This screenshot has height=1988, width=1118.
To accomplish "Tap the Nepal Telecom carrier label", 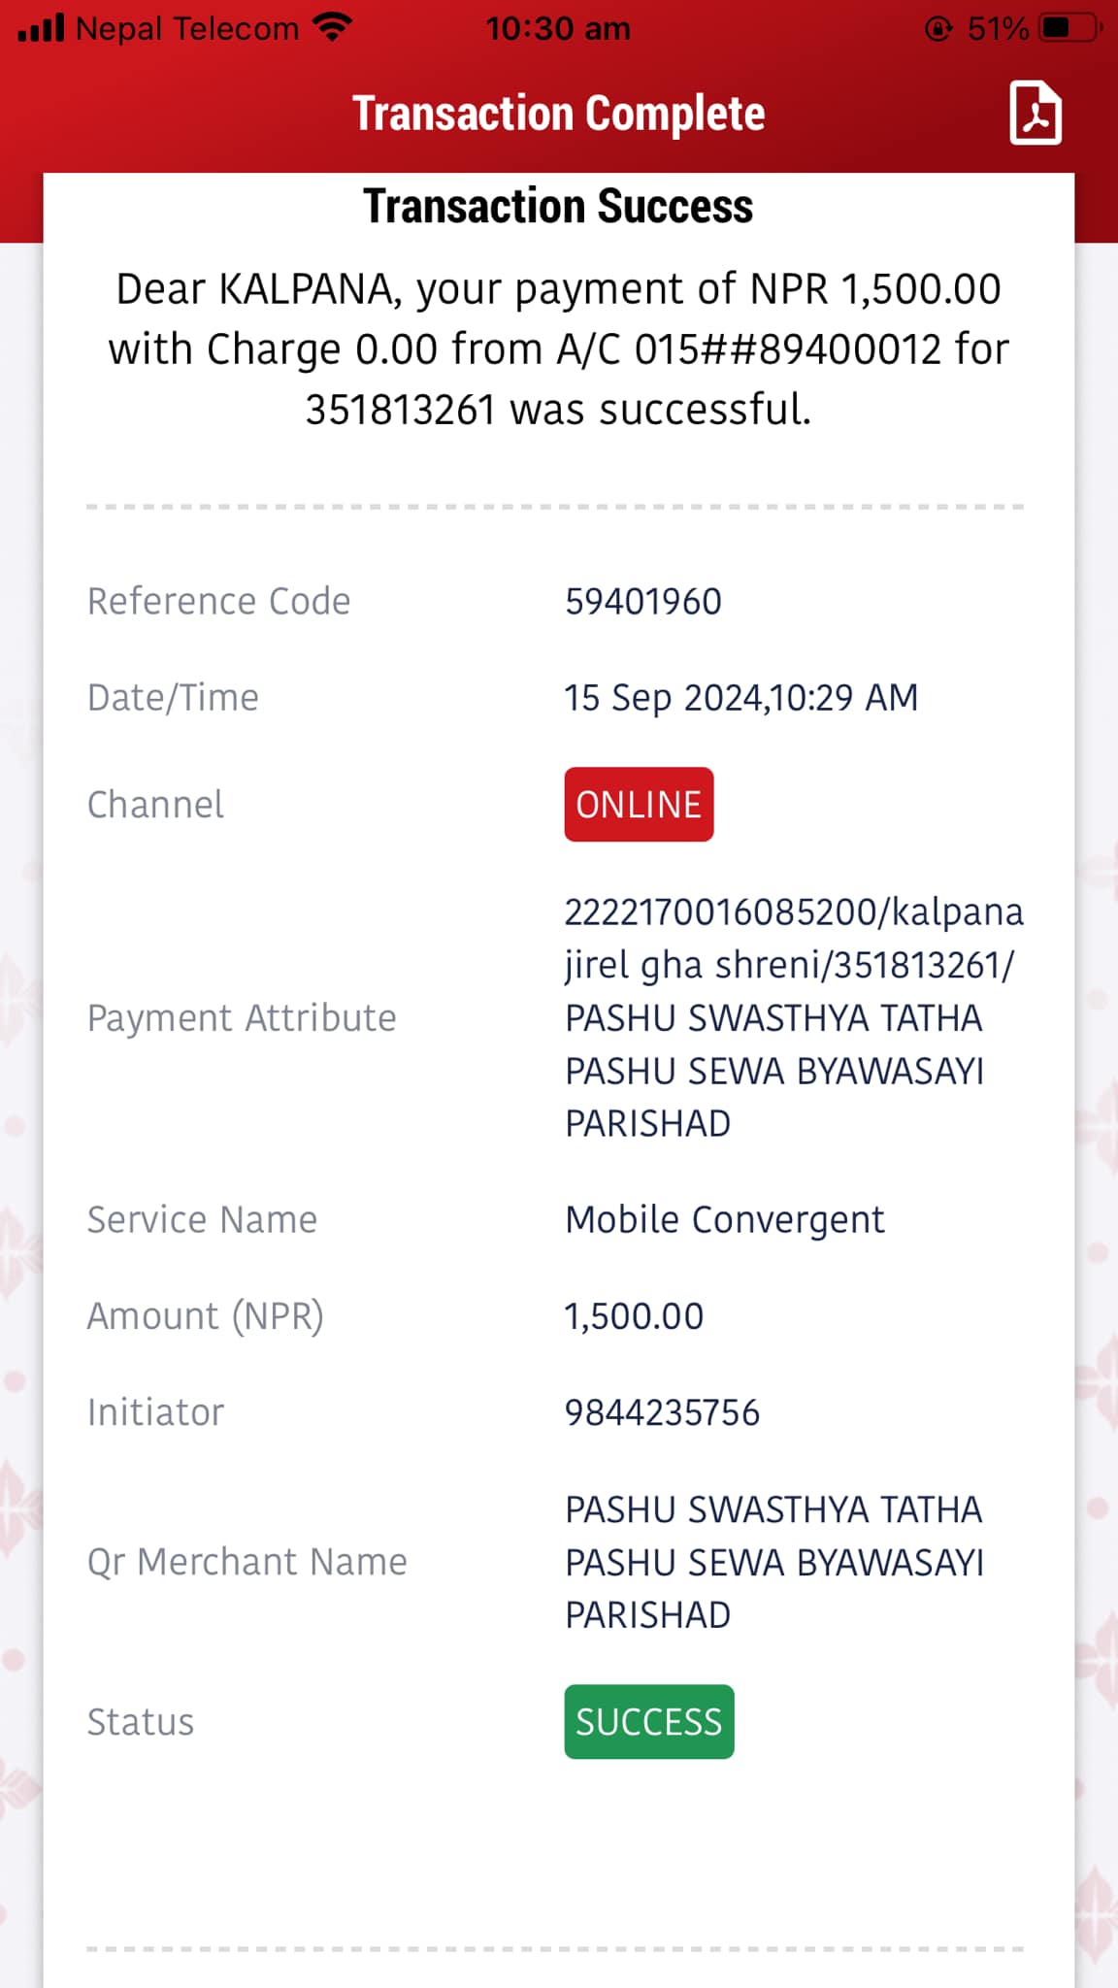I will coord(187,28).
